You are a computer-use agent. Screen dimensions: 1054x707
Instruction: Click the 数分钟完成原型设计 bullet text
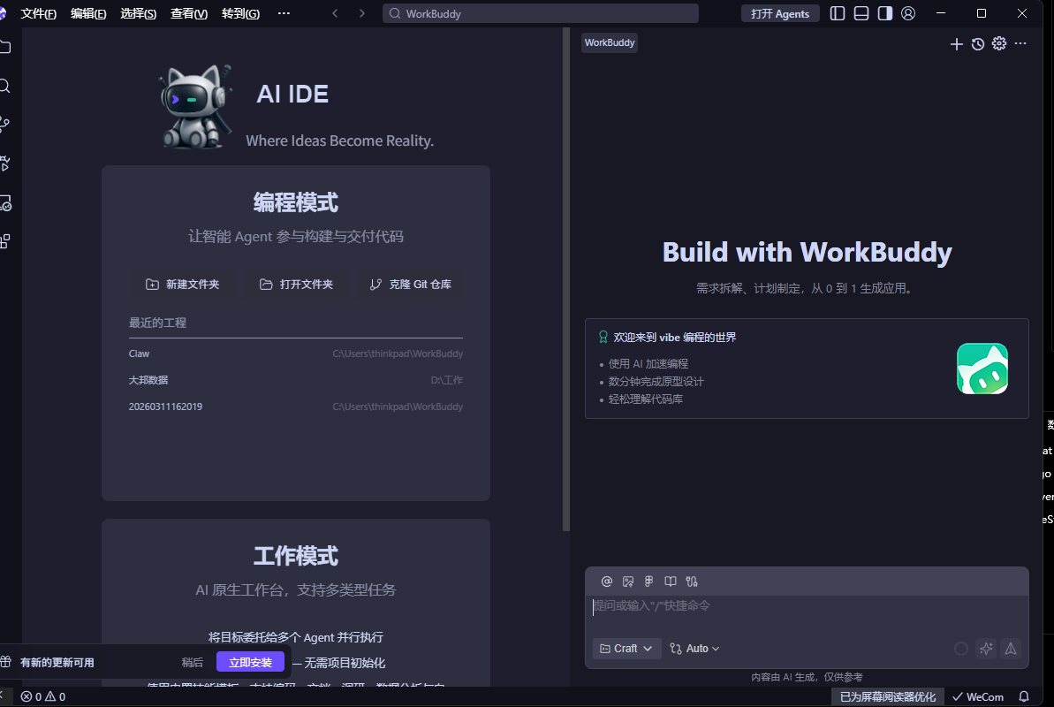tap(656, 382)
